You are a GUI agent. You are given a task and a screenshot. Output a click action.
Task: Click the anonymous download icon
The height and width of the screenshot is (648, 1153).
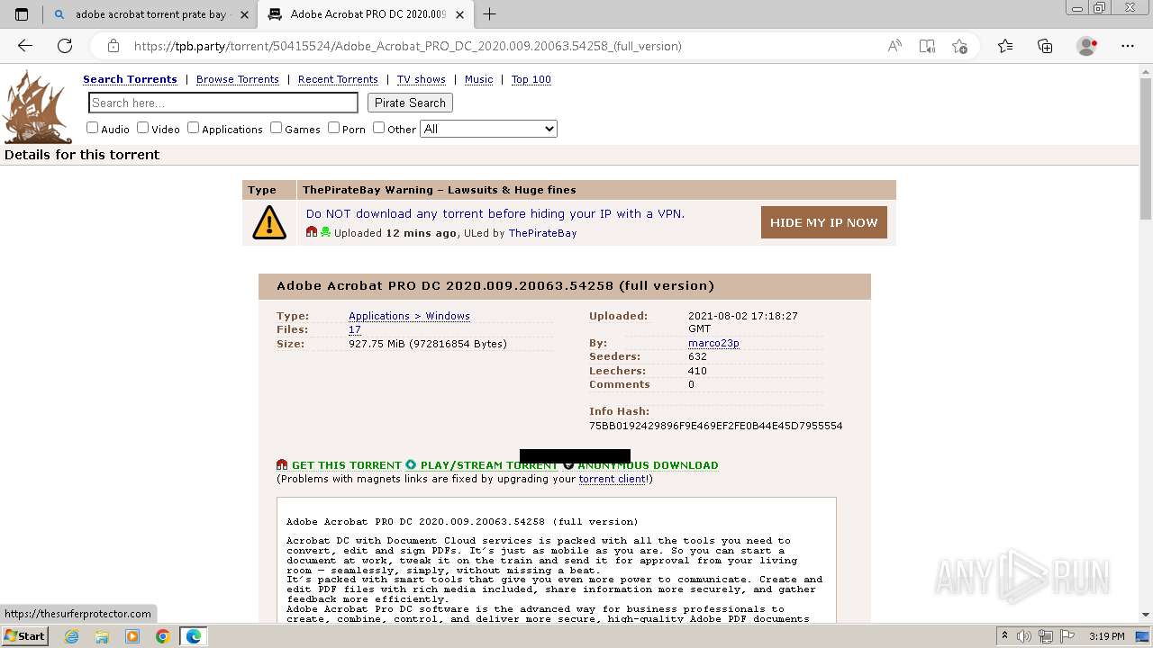pos(568,465)
